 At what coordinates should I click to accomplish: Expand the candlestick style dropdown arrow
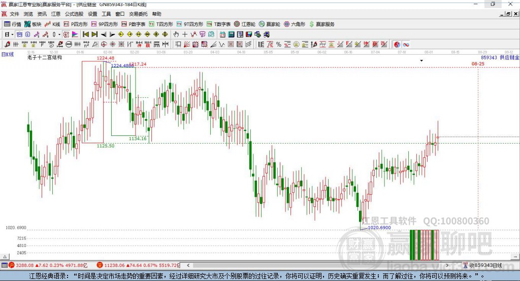(59, 34)
